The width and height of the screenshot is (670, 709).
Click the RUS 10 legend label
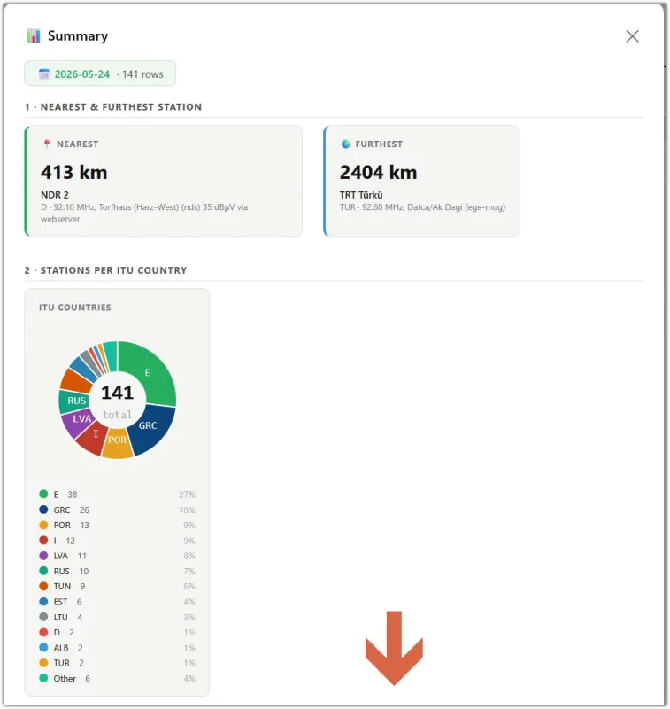(x=72, y=571)
